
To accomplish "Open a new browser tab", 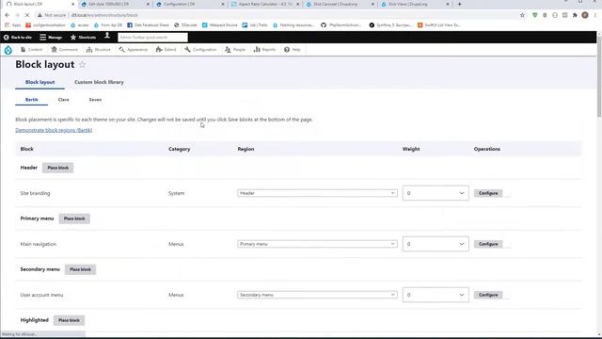I will point(459,4).
